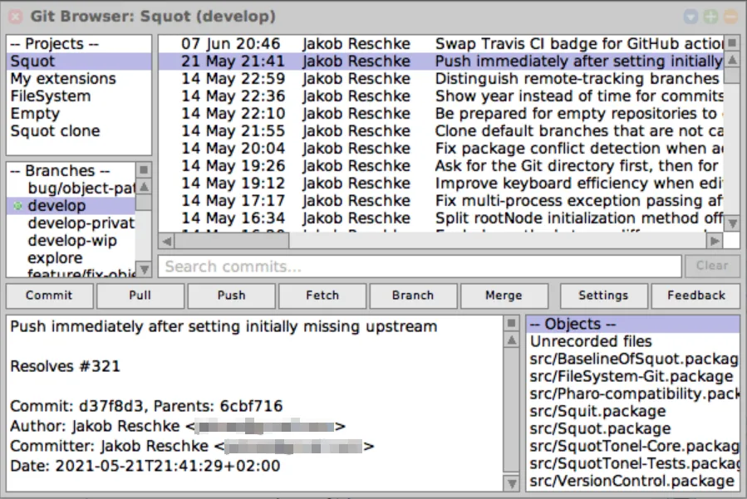Screen dimensions: 747x499
Task: Click the Merge button
Action: (x=504, y=296)
